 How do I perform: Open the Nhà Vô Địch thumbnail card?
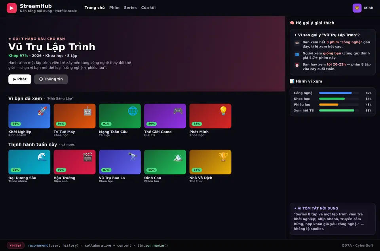[x=210, y=162]
